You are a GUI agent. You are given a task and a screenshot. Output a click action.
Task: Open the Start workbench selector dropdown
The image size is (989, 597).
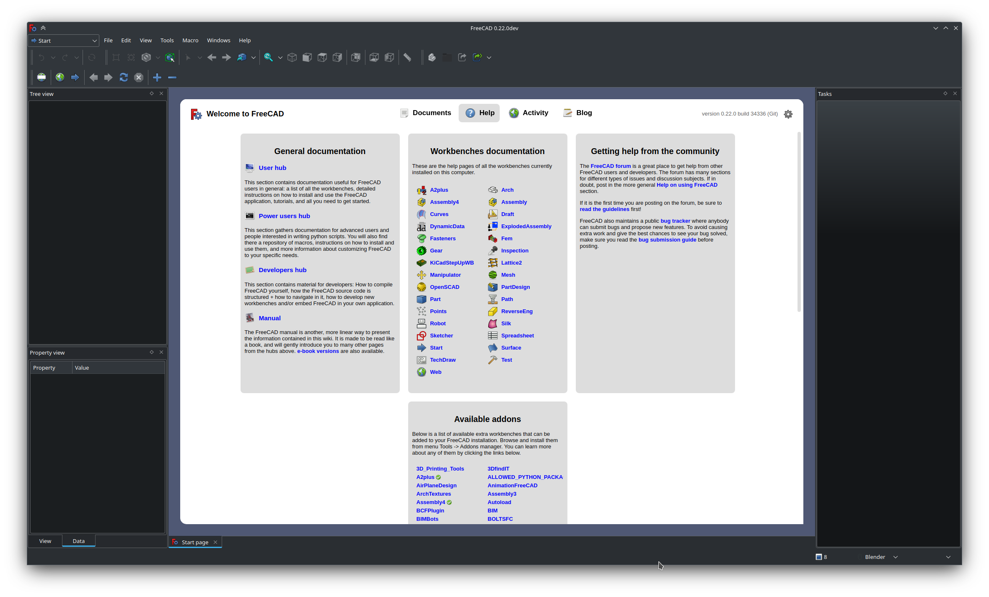tap(64, 41)
